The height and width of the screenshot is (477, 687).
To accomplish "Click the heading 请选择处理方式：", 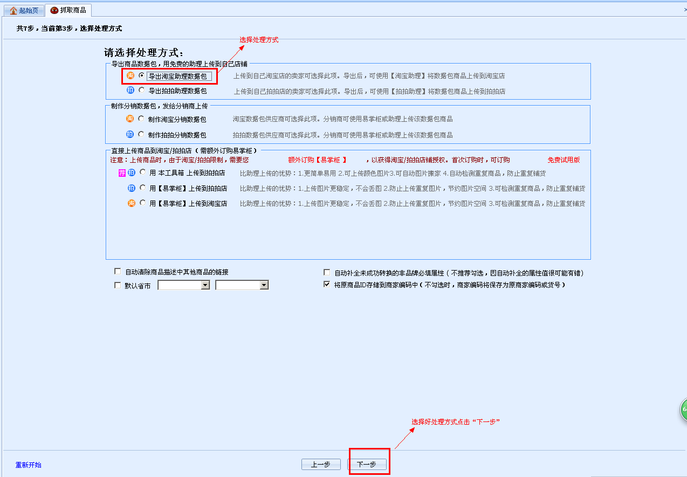I will (144, 53).
